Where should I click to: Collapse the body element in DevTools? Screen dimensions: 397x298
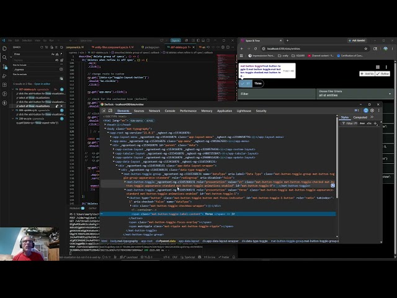coord(105,129)
